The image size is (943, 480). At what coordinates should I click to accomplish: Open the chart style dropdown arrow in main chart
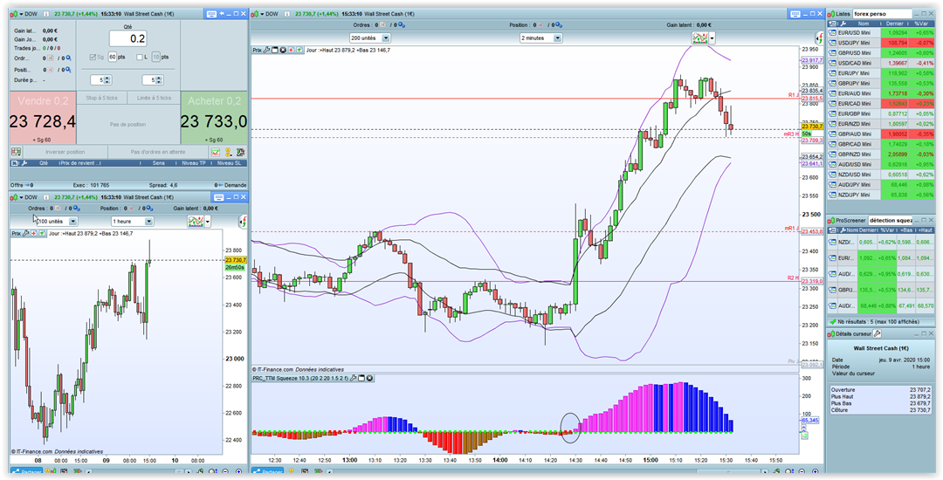pyautogui.click(x=712, y=38)
